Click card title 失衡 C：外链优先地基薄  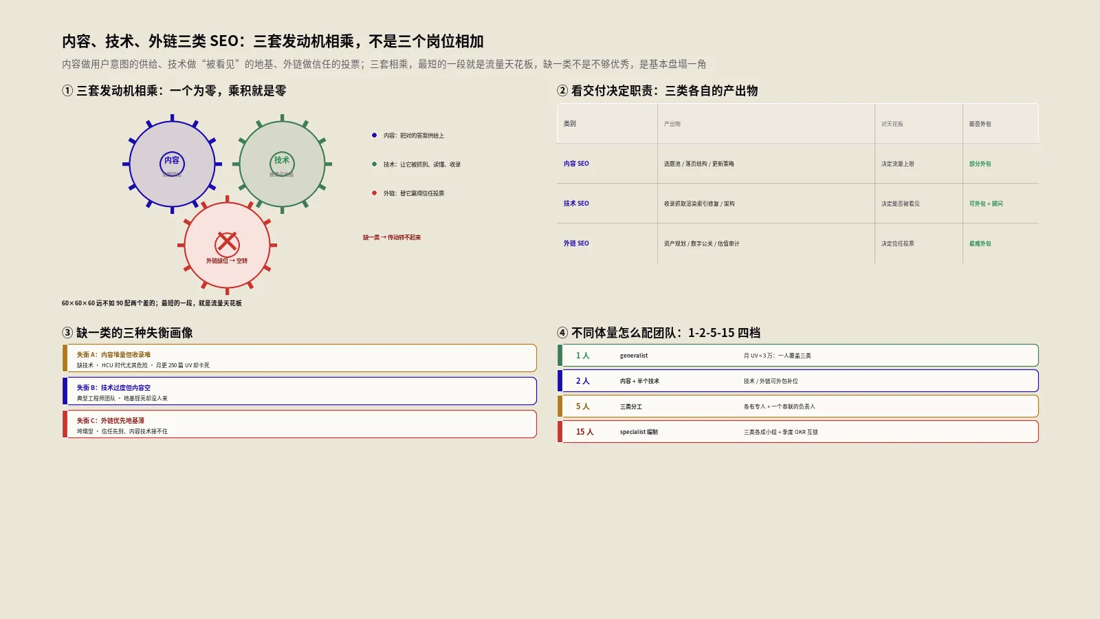[x=111, y=421]
